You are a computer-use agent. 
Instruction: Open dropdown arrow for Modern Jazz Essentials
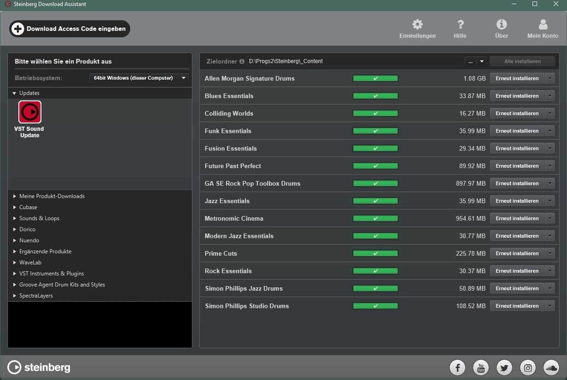coord(550,236)
